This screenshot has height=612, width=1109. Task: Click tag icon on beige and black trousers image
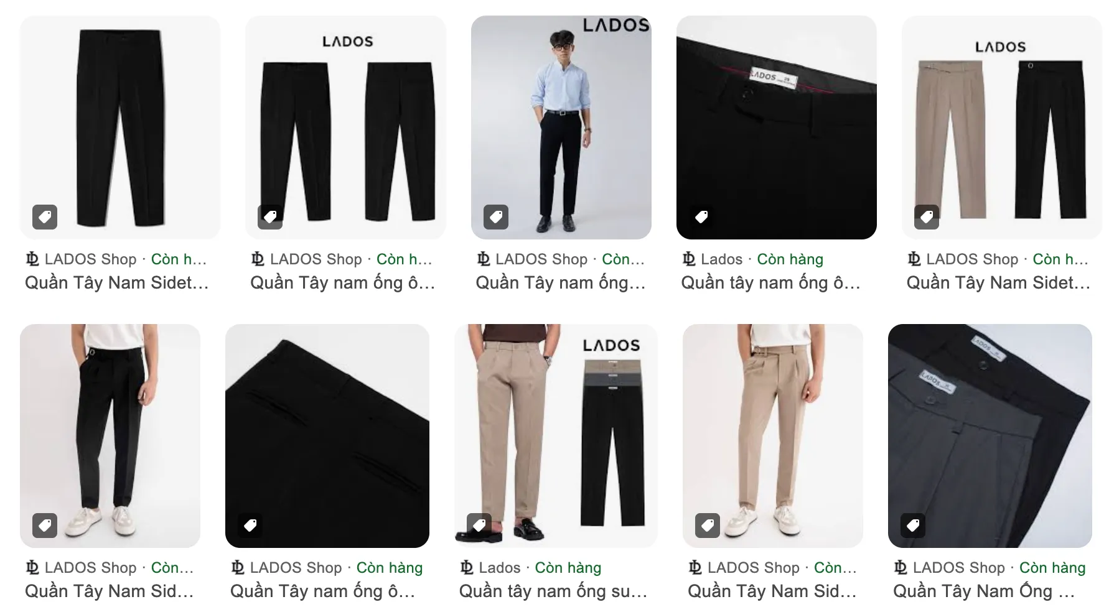pyautogui.click(x=927, y=217)
